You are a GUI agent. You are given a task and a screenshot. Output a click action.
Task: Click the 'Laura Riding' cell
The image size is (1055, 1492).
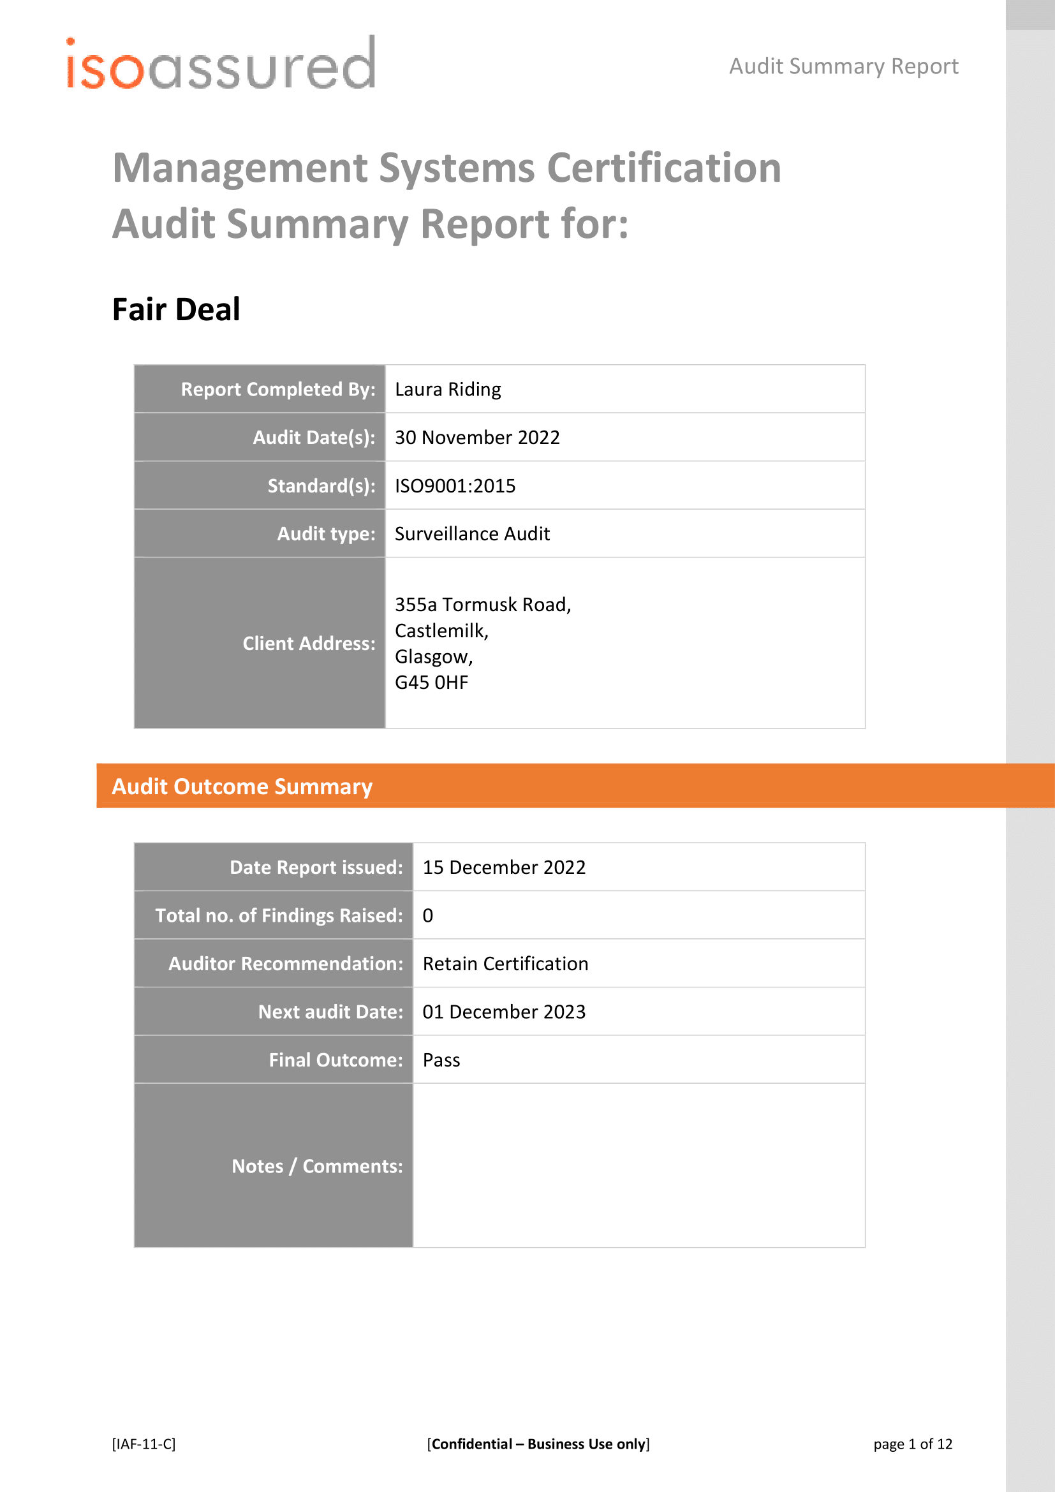pos(448,389)
